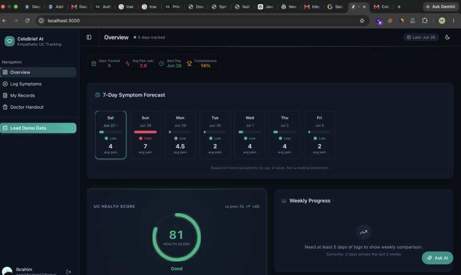Bookmark this page with the star icon

click(362, 21)
